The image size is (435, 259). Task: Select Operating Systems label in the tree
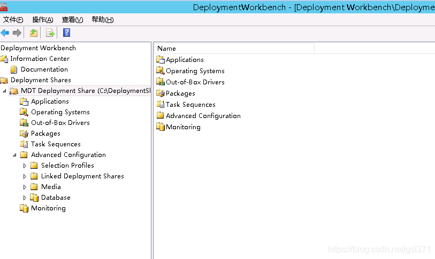60,112
